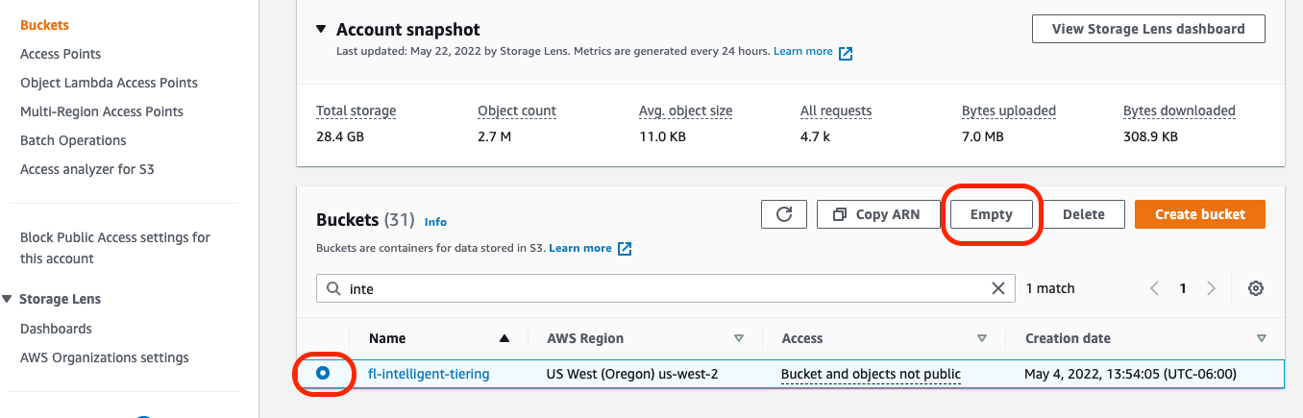Click the Empty button
The width and height of the screenshot is (1303, 418).
click(991, 214)
